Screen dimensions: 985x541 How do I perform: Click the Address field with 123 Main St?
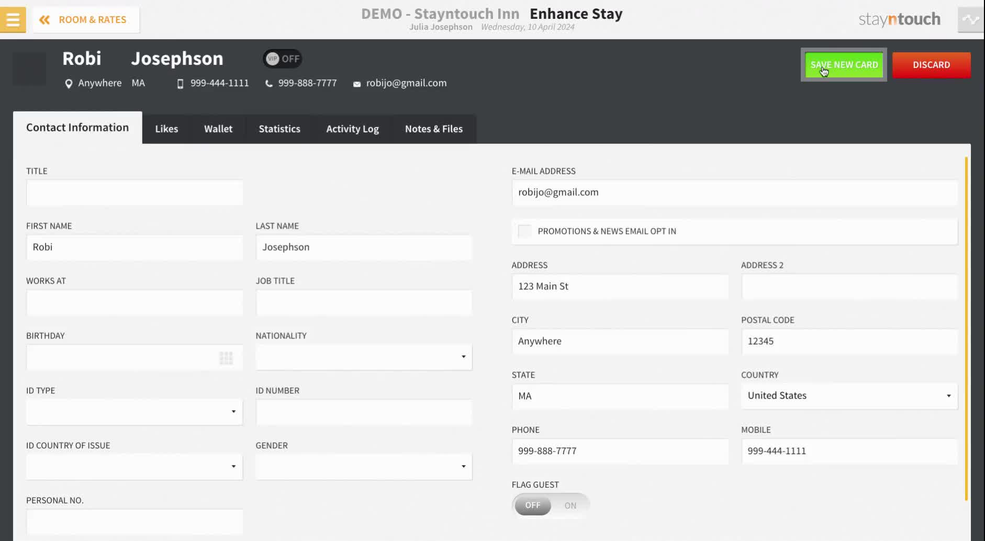pyautogui.click(x=620, y=287)
